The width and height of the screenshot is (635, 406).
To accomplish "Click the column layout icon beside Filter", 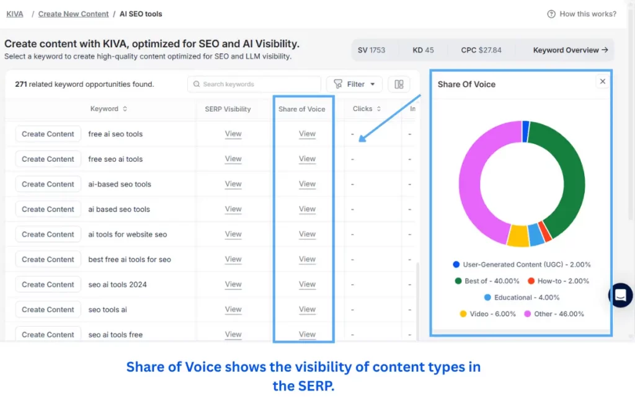I will coord(399,84).
